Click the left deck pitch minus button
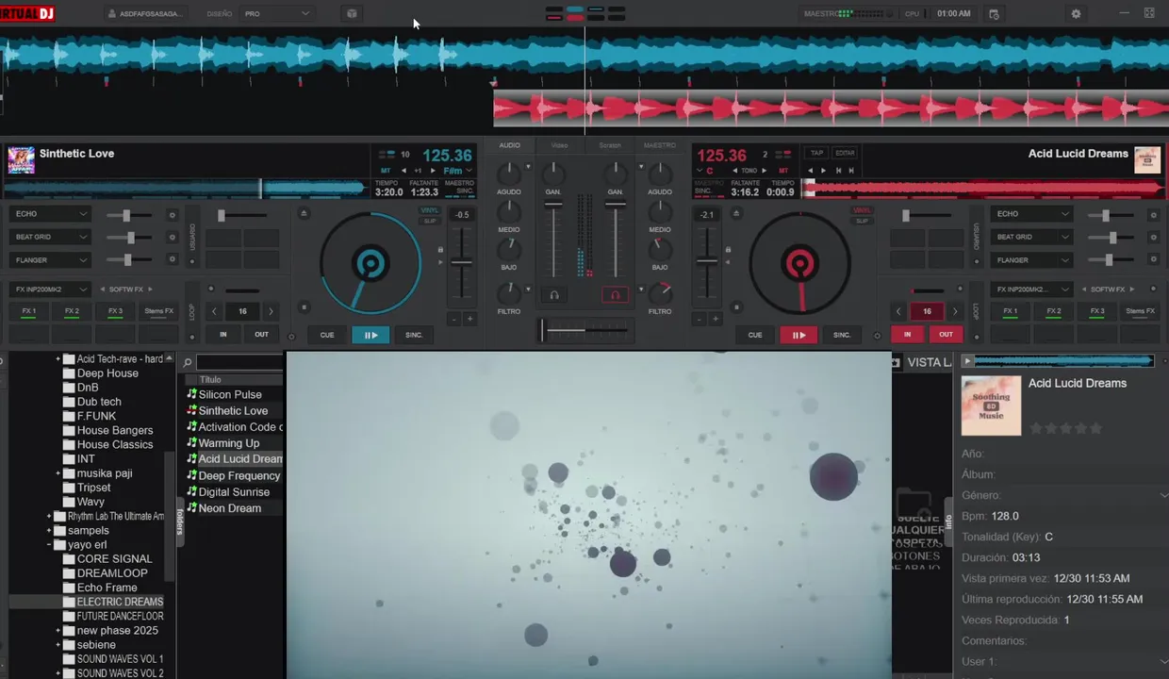This screenshot has height=679, width=1169. coord(454,320)
